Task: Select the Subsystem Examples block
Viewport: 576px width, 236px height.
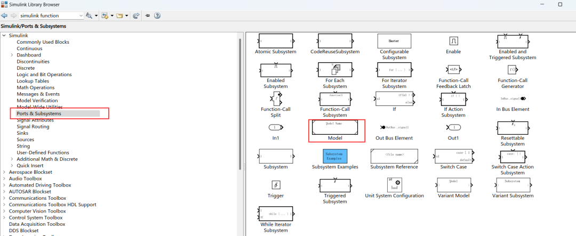Action: click(x=334, y=156)
